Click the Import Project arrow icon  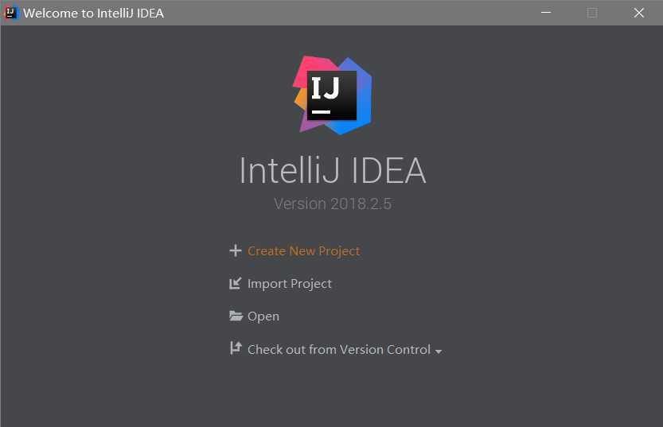click(235, 283)
